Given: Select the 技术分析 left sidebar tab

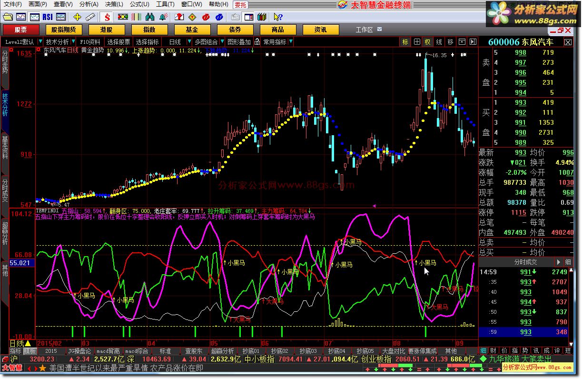Looking at the screenshot, I should (x=5, y=105).
